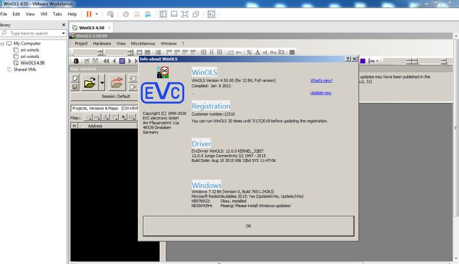Enter full screen mode icon in VMware
Viewport: 459px width, 264px height.
click(x=185, y=14)
